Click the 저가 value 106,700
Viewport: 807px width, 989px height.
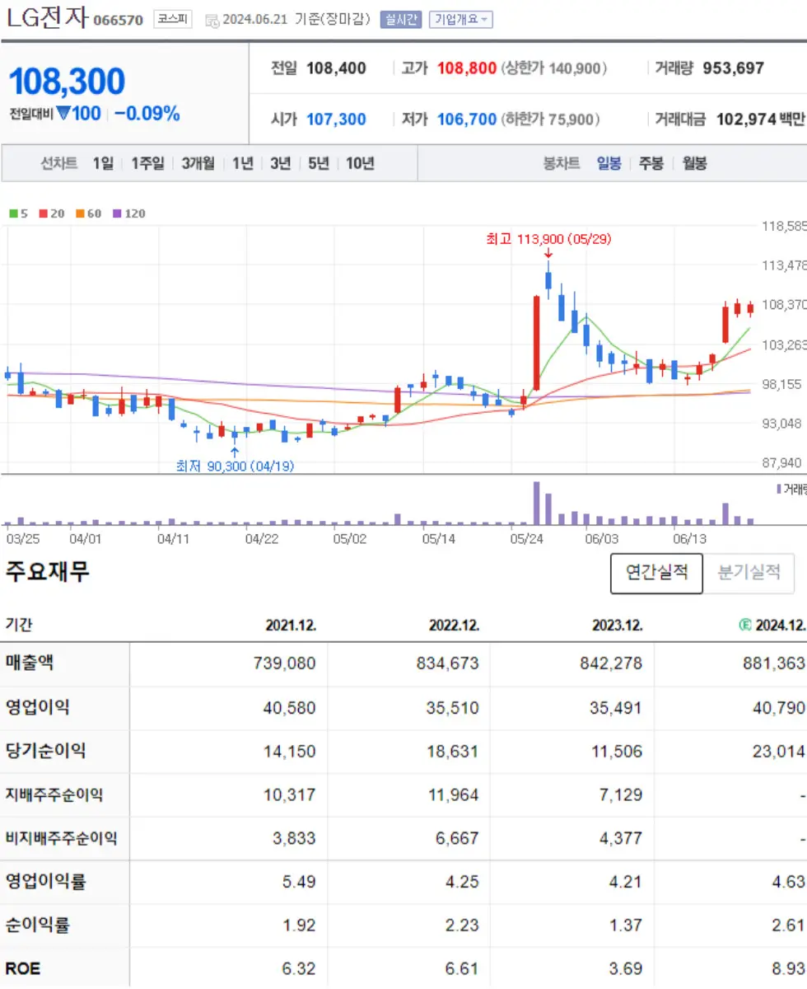[466, 120]
